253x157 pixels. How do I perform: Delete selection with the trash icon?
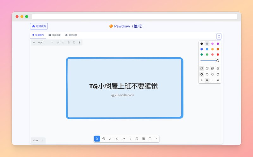coord(69,43)
